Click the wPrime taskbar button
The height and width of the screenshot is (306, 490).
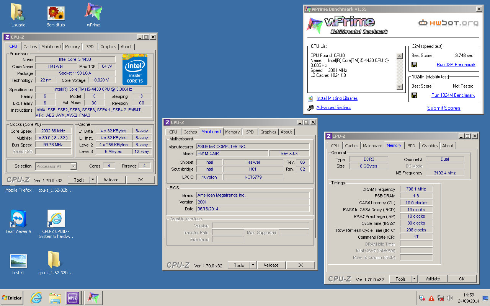pos(93,298)
